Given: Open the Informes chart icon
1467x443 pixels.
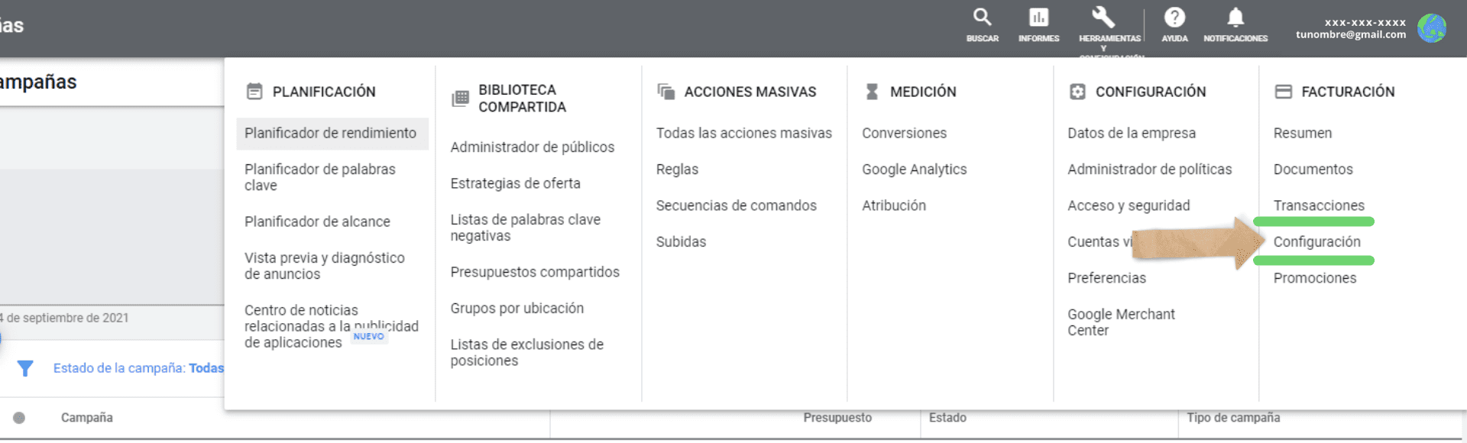Looking at the screenshot, I should point(1038,18).
